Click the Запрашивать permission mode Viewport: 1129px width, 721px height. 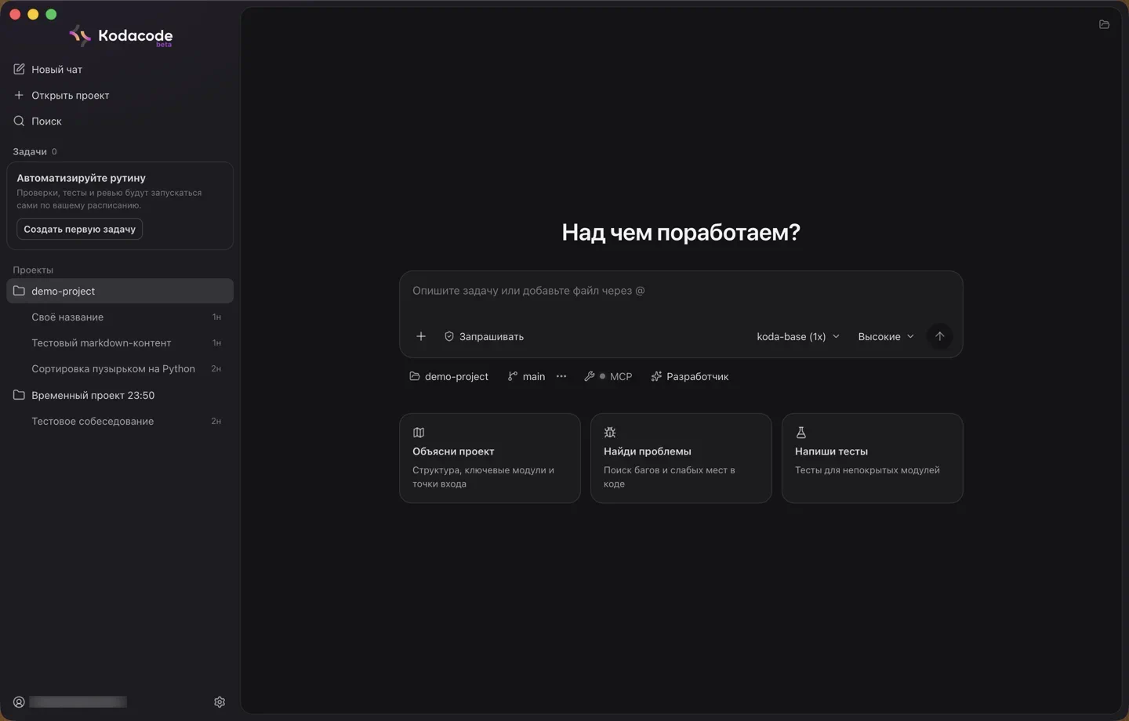click(x=484, y=336)
